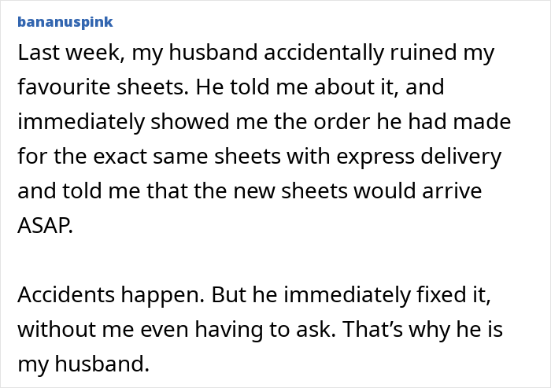Click the phrase "new sheets" in the first paragraph
Image resolution: width=551 pixels, height=388 pixels.
(290, 191)
